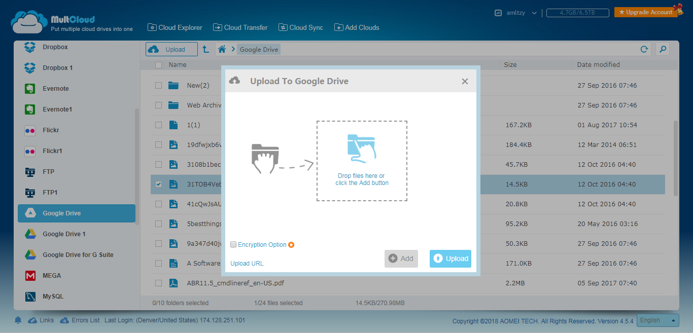Go up one folder level
Screen dimensions: 693x333
(x=205, y=49)
